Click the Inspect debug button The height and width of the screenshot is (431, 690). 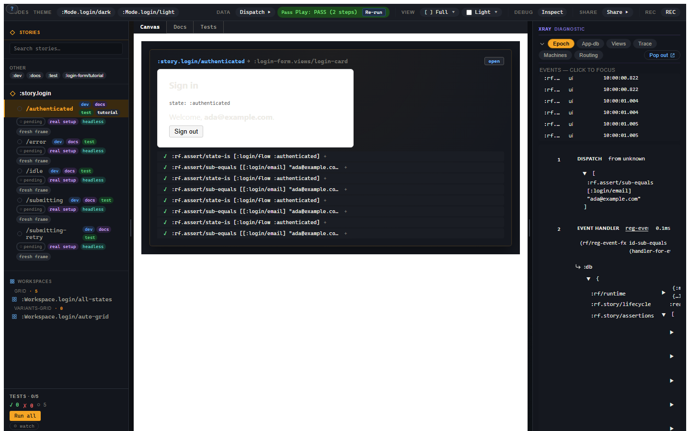[x=552, y=12]
